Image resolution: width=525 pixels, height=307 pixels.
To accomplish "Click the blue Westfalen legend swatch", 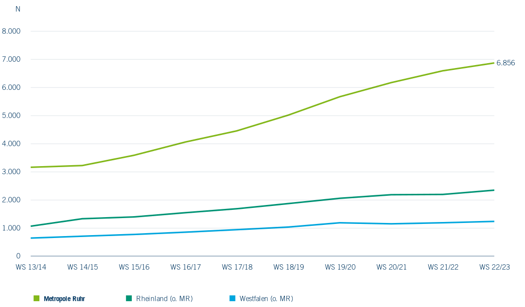I will (232, 298).
